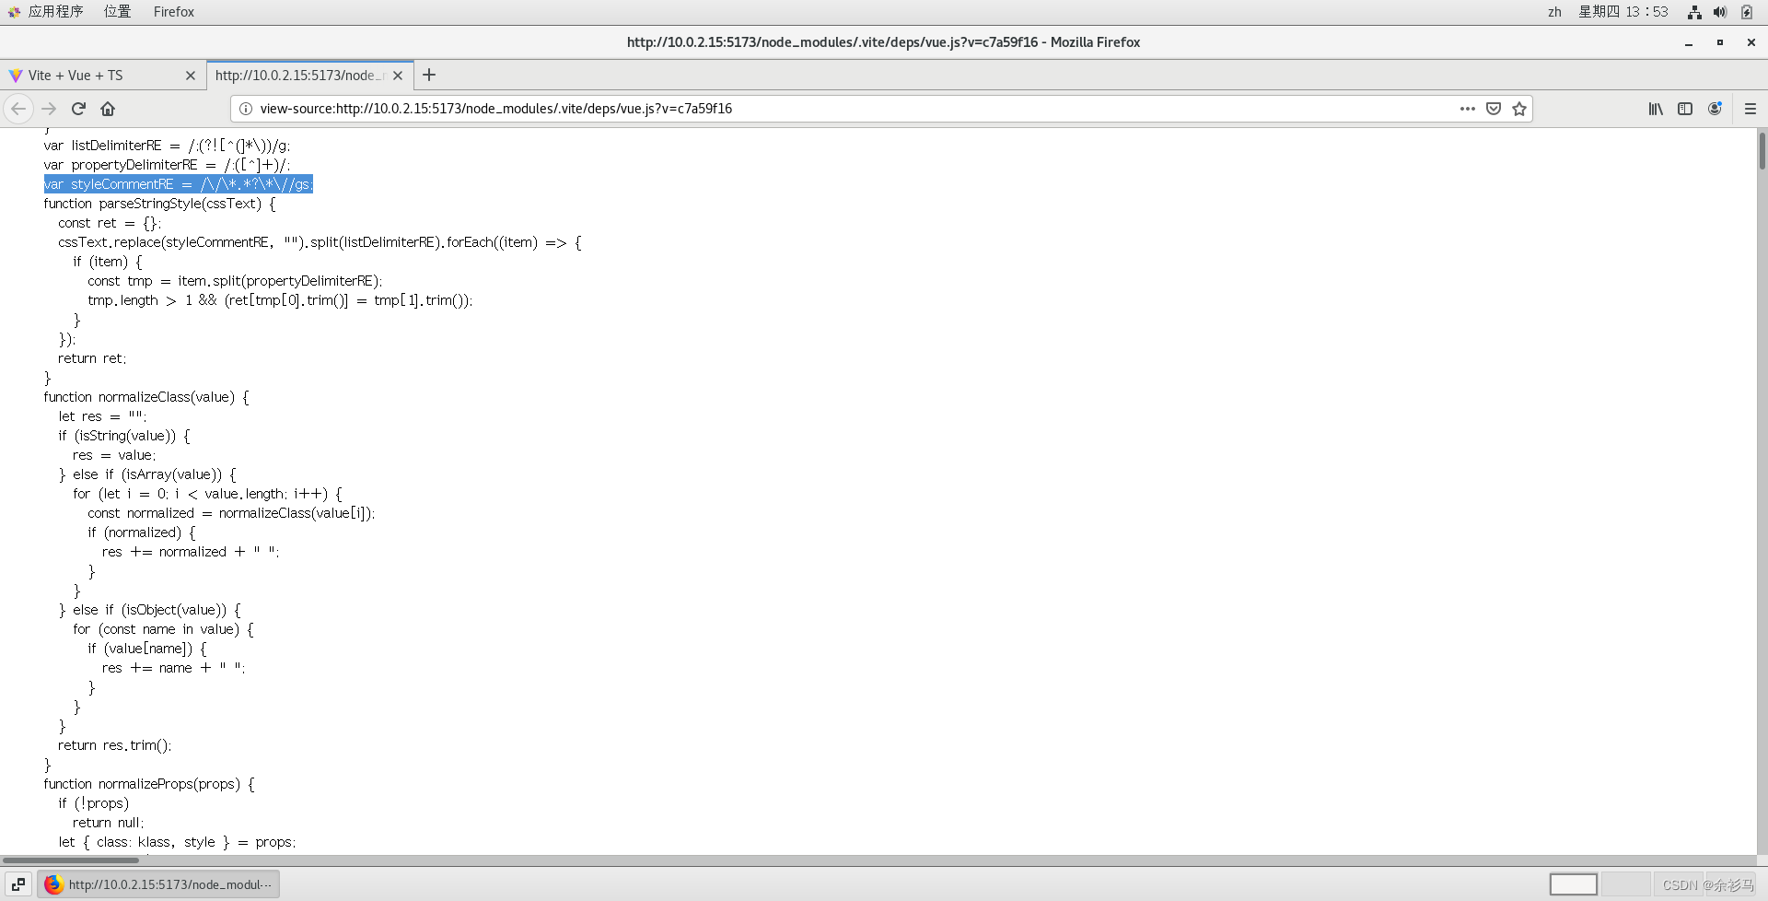Toggle the sidebar view icon
The height and width of the screenshot is (901, 1768).
point(1685,109)
